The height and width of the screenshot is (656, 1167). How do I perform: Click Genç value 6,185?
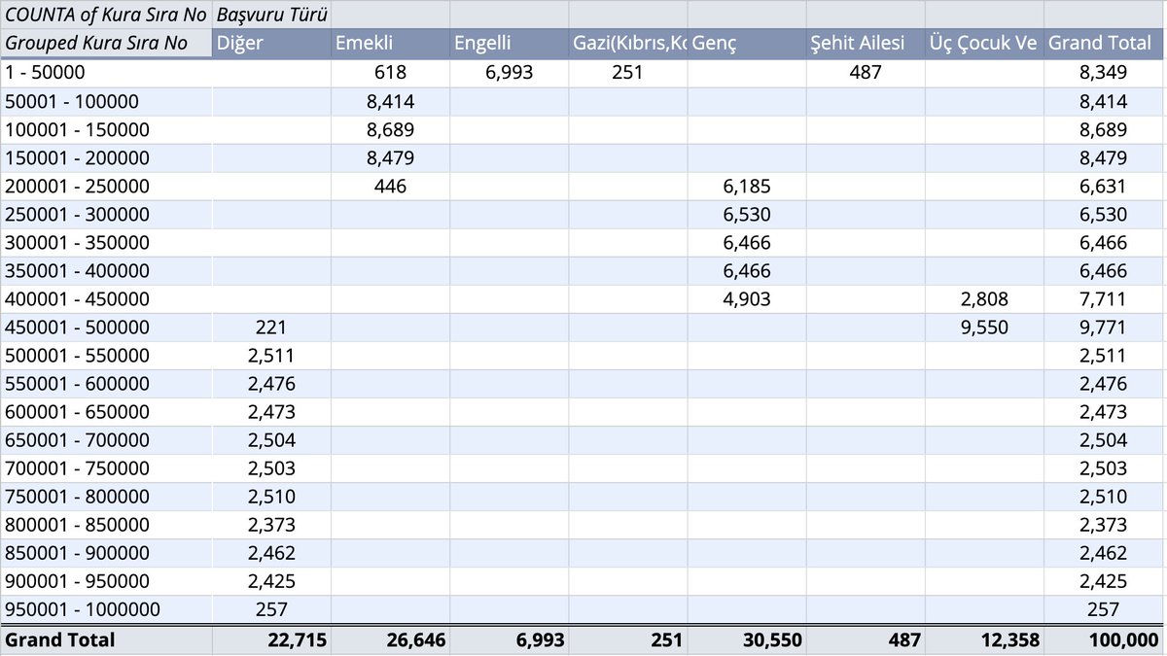pyautogui.click(x=746, y=186)
